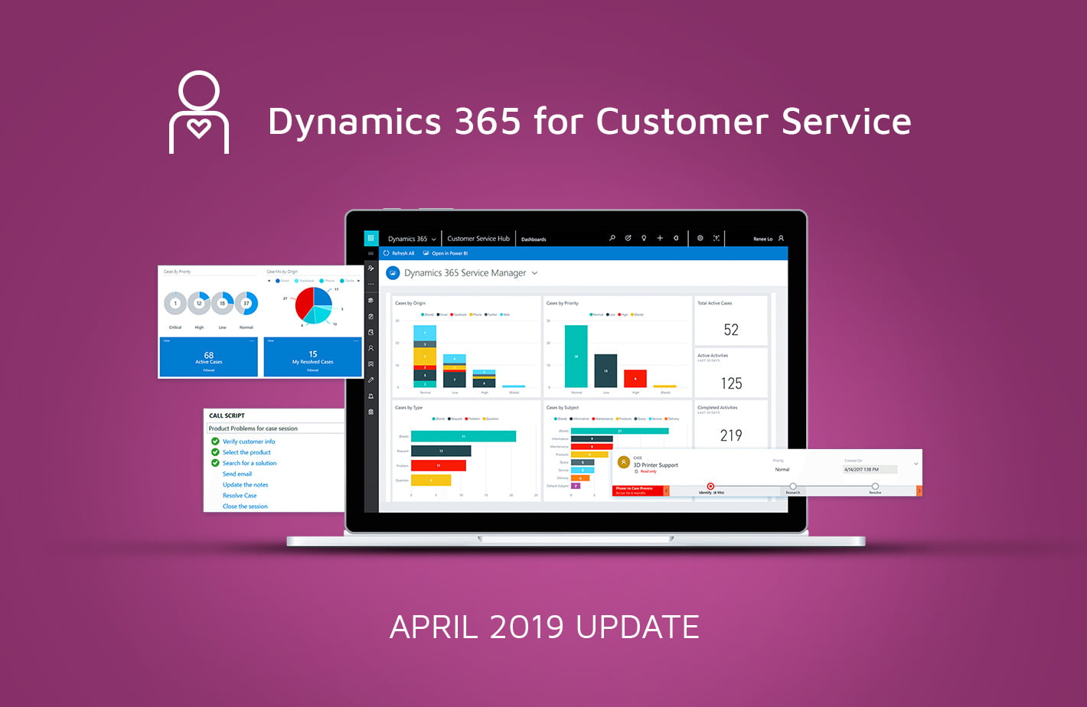Toggle the Verify customer info check mark
The height and width of the screenshot is (707, 1087).
pyautogui.click(x=215, y=441)
